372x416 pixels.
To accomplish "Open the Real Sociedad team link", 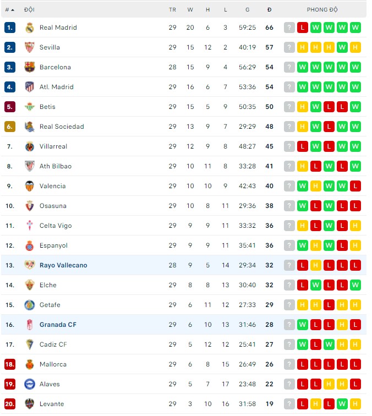I will coord(62,127).
